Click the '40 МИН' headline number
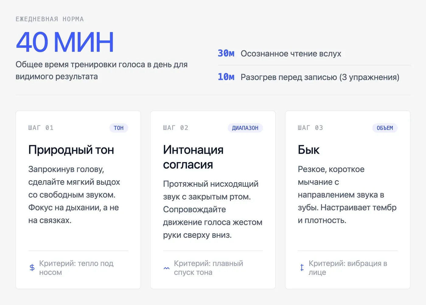 [65, 42]
